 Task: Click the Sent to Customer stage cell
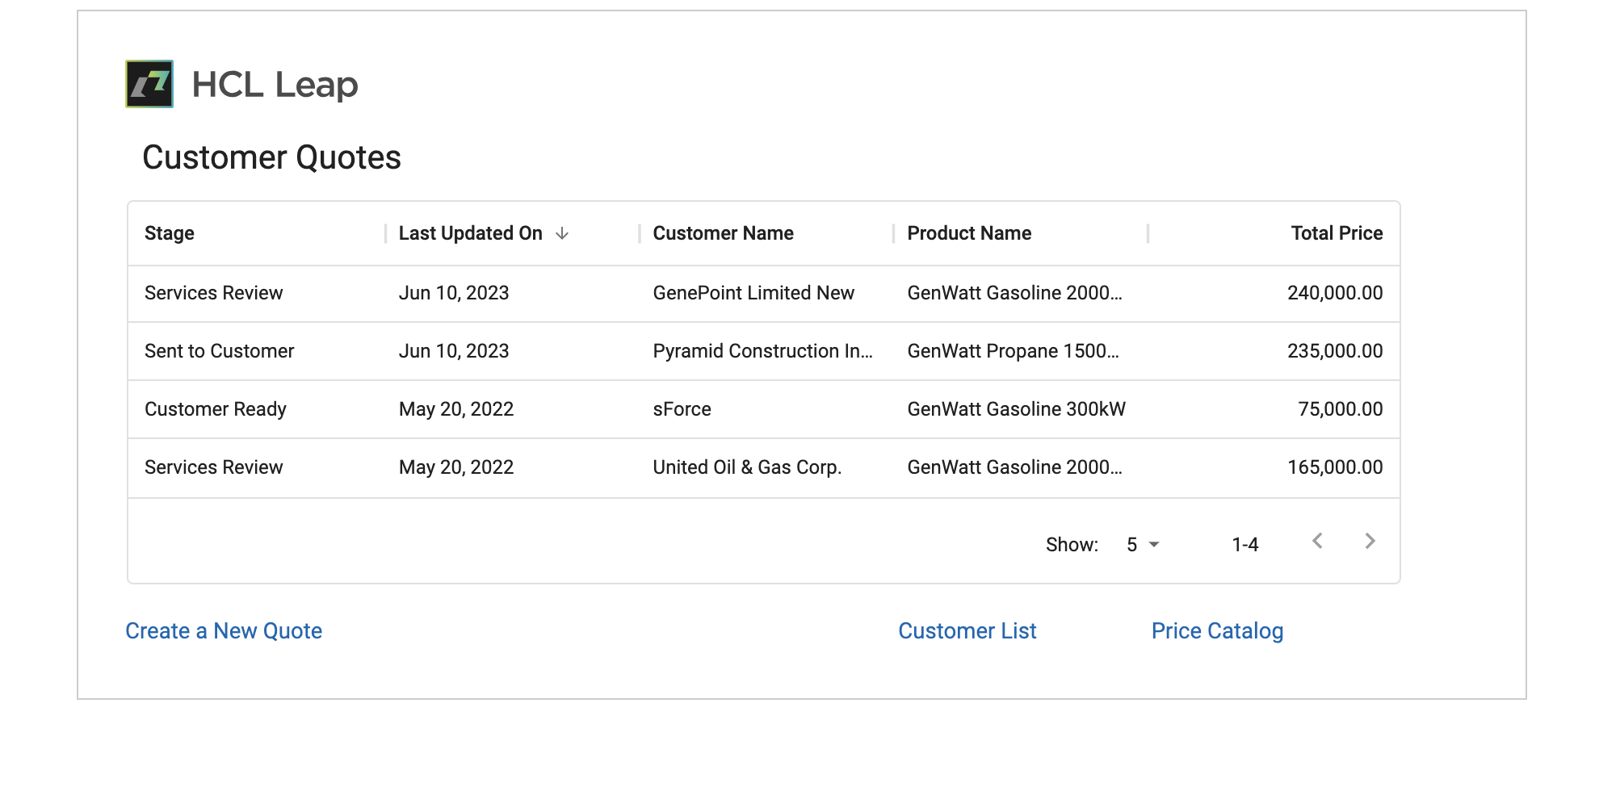click(220, 351)
